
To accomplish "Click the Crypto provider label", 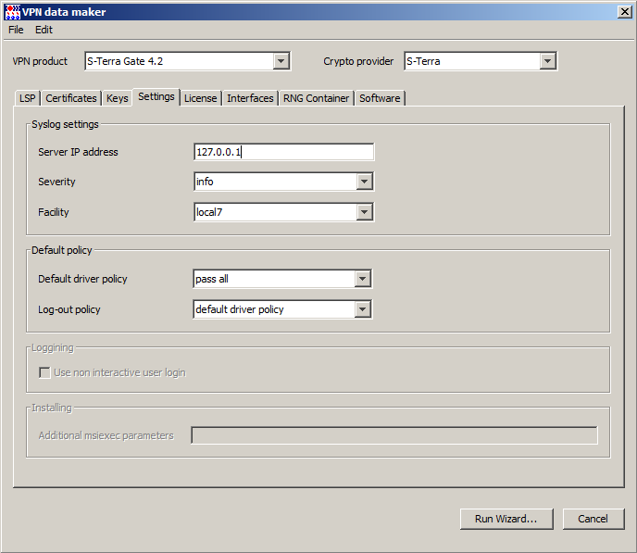I will [358, 61].
